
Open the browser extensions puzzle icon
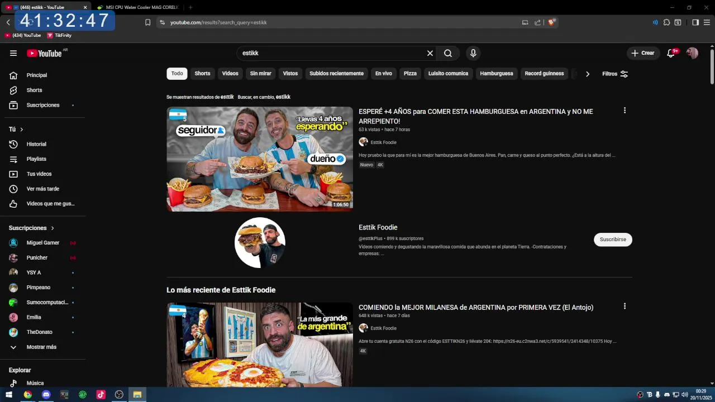pyautogui.click(x=666, y=22)
